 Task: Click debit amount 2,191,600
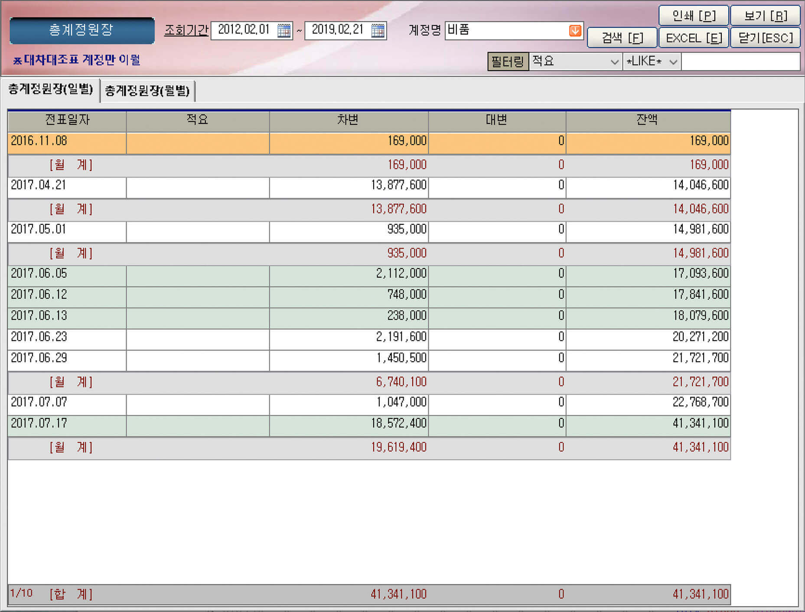[401, 337]
